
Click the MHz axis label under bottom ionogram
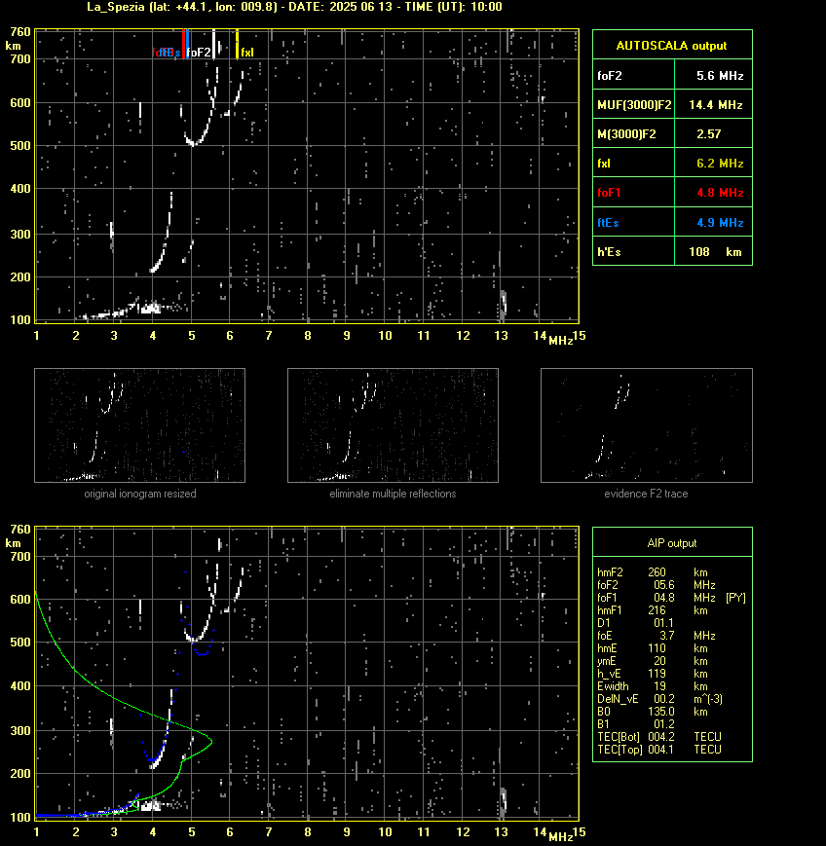tap(560, 837)
